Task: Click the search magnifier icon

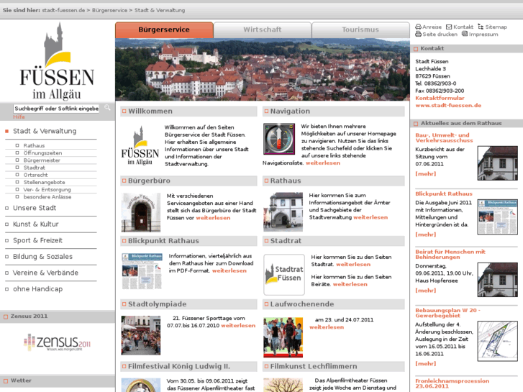Action: click(107, 108)
